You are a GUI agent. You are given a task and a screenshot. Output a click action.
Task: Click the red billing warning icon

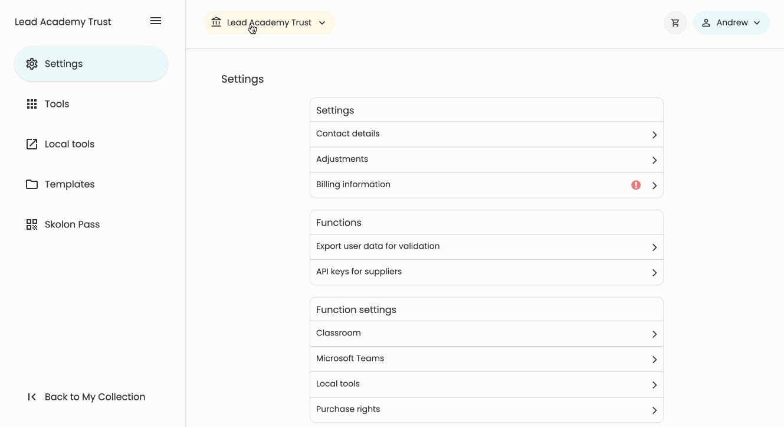tap(635, 185)
